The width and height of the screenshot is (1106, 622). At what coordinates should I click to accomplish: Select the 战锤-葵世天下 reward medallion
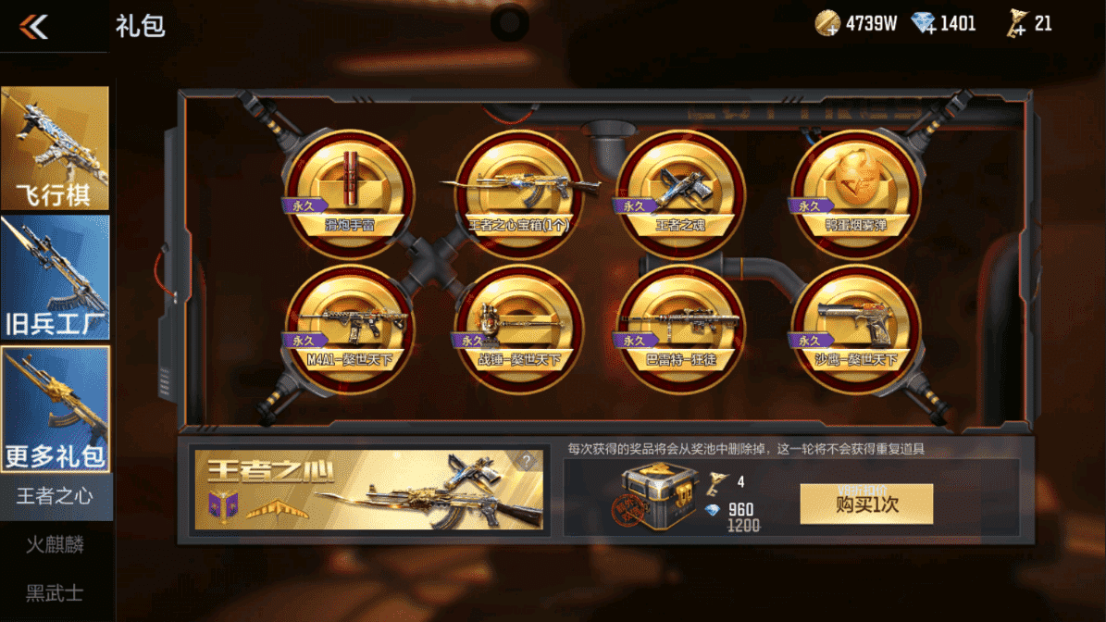[520, 328]
